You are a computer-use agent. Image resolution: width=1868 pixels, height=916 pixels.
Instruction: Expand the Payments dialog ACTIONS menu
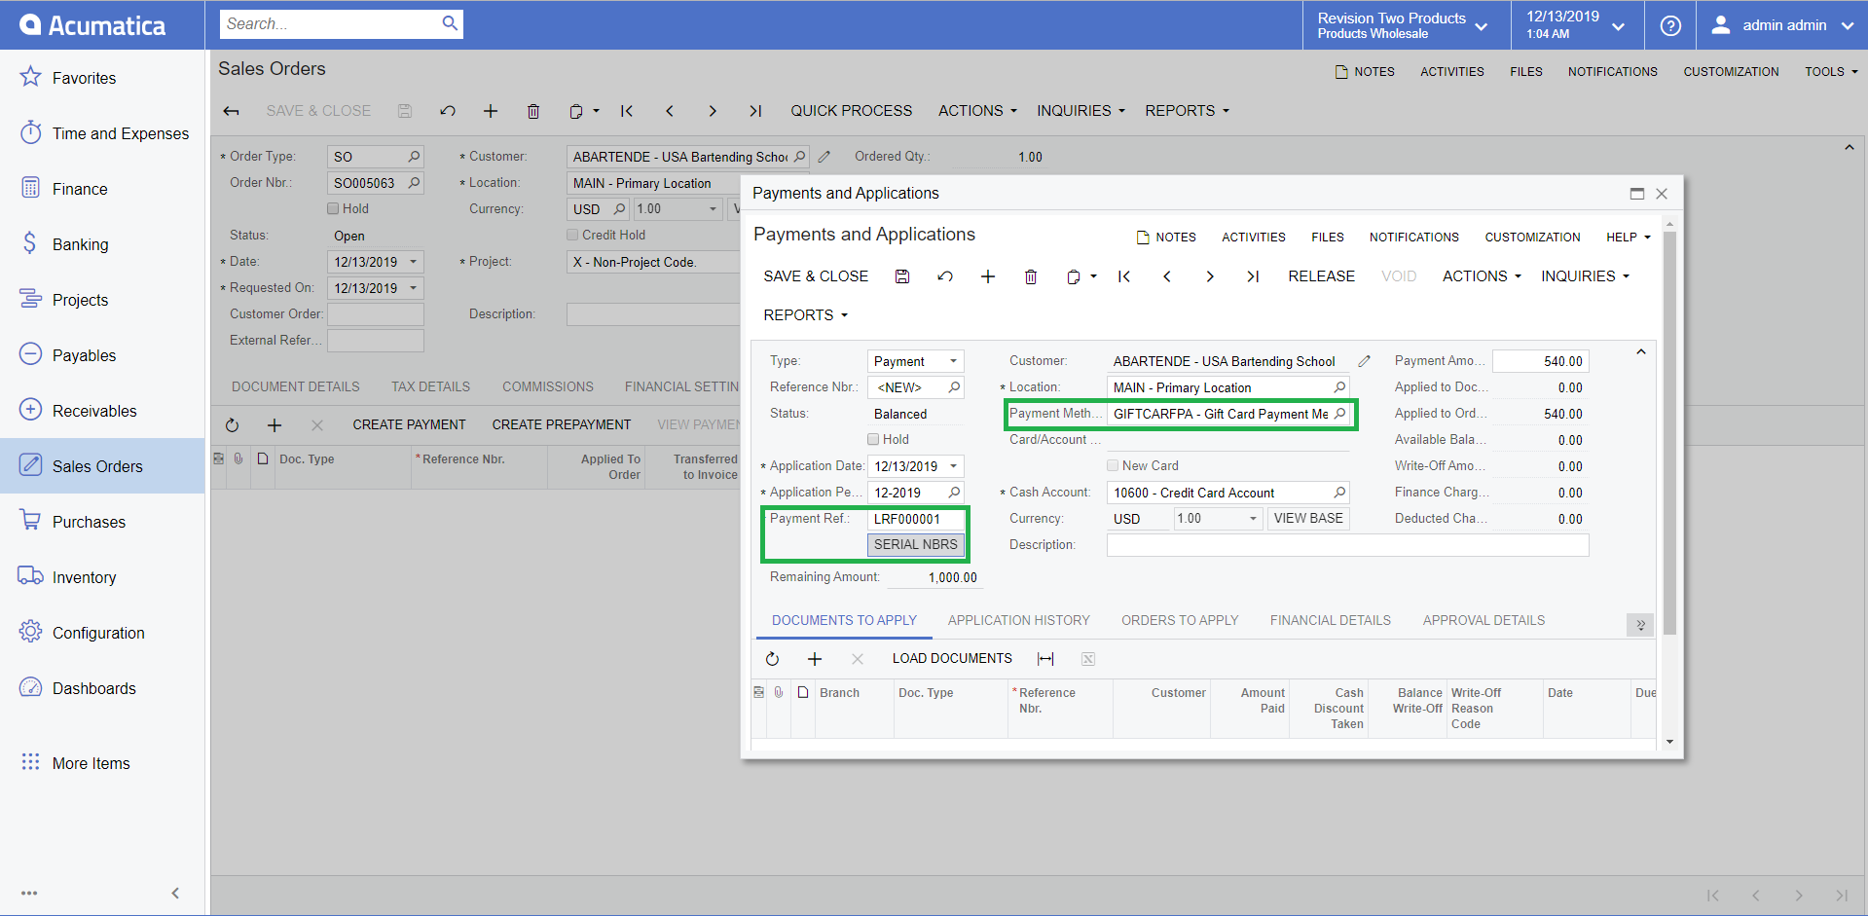click(x=1482, y=276)
